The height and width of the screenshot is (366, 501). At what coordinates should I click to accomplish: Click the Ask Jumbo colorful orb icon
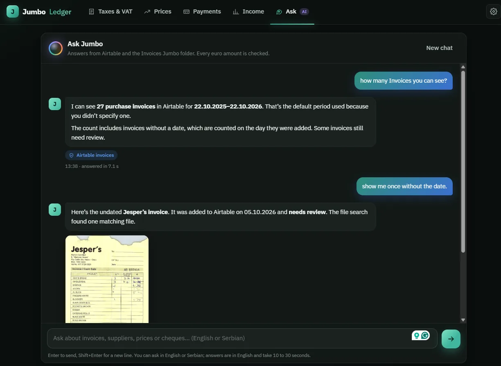[56, 48]
